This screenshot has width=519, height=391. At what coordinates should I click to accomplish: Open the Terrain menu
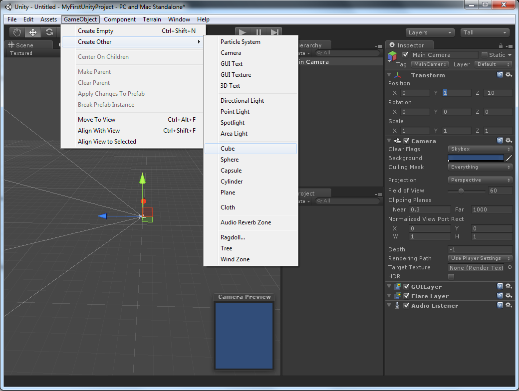coord(152,19)
